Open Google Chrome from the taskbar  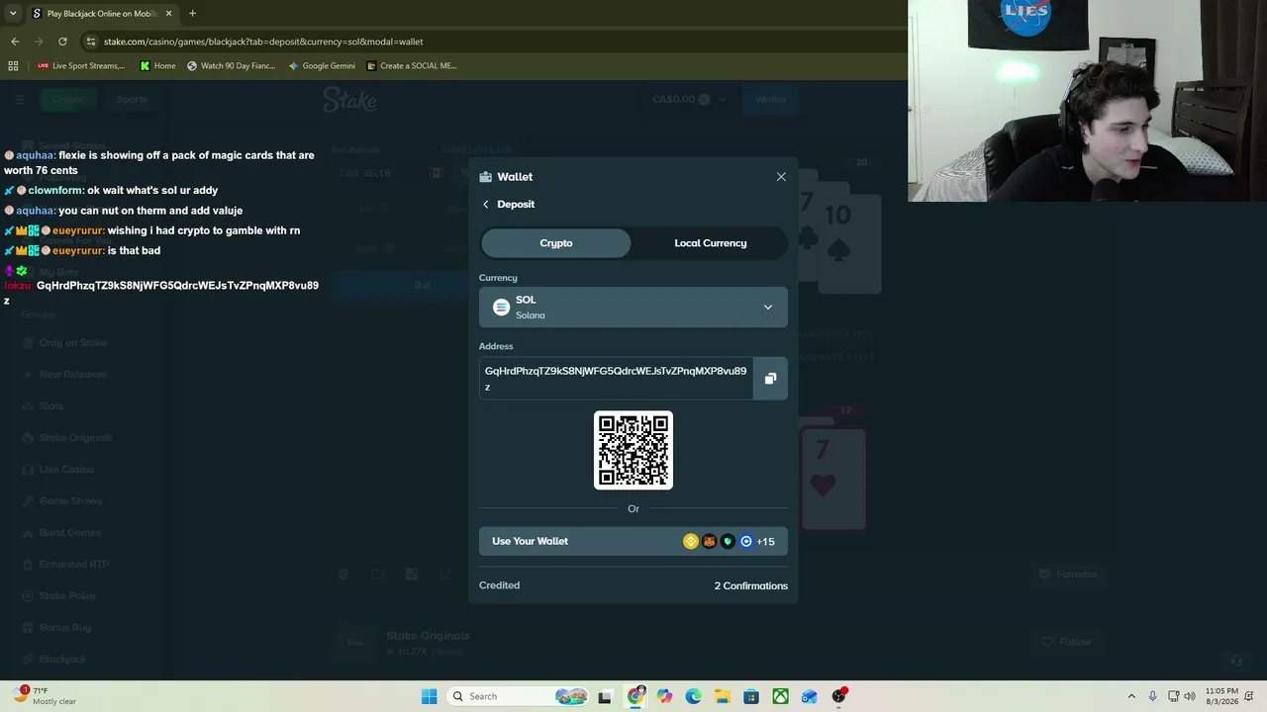[635, 696]
